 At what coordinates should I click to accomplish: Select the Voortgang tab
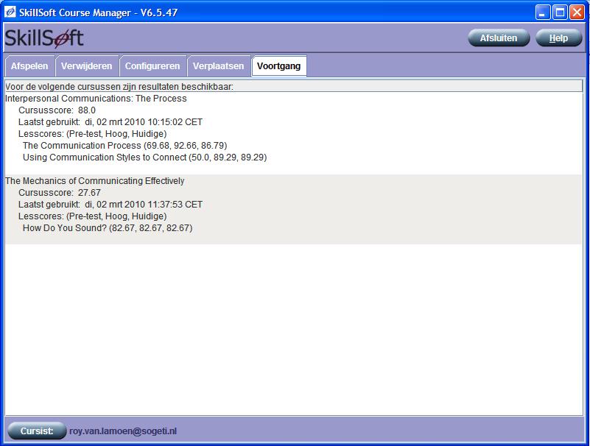point(278,66)
